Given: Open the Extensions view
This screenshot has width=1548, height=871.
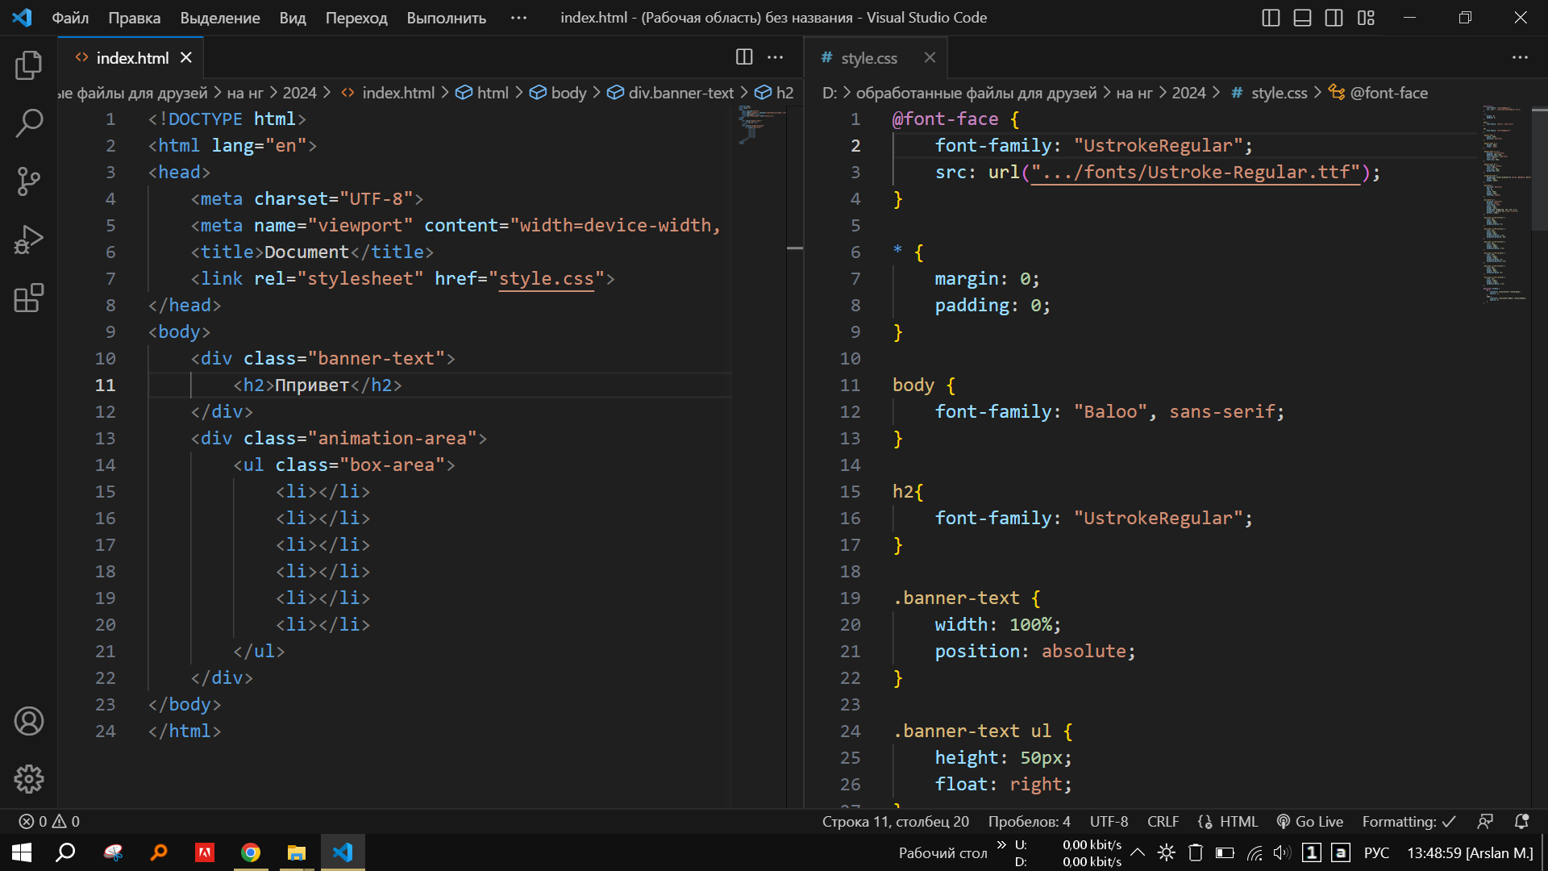Looking at the screenshot, I should click(x=29, y=298).
